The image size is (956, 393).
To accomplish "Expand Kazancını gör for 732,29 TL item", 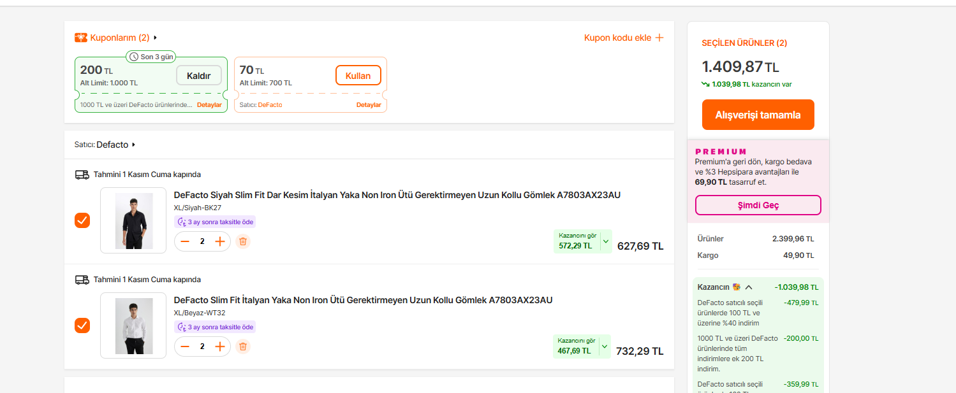I will 605,347.
